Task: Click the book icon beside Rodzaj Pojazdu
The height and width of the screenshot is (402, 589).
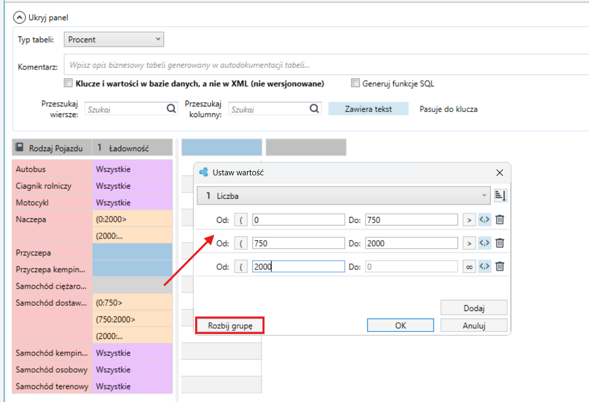Action: (x=20, y=148)
